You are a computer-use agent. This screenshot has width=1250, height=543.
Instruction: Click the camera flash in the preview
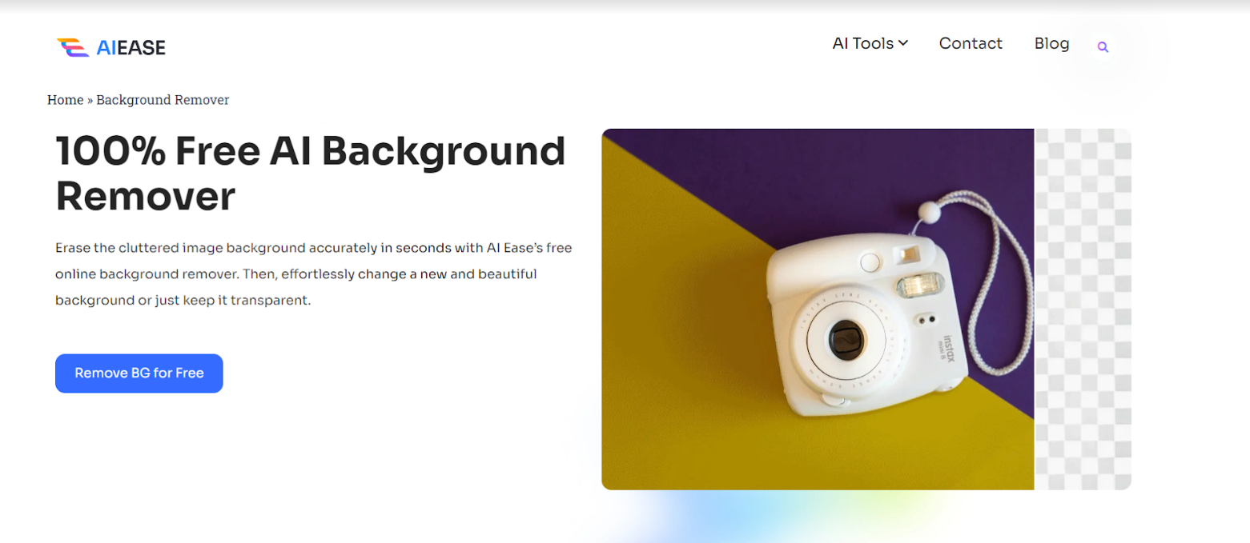coord(919,285)
